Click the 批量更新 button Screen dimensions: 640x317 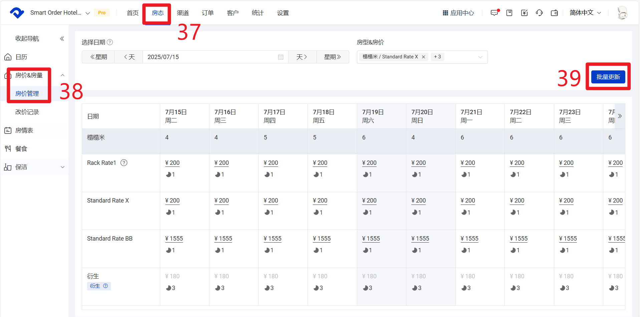click(608, 77)
